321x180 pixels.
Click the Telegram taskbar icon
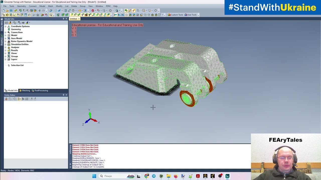click(x=154, y=176)
